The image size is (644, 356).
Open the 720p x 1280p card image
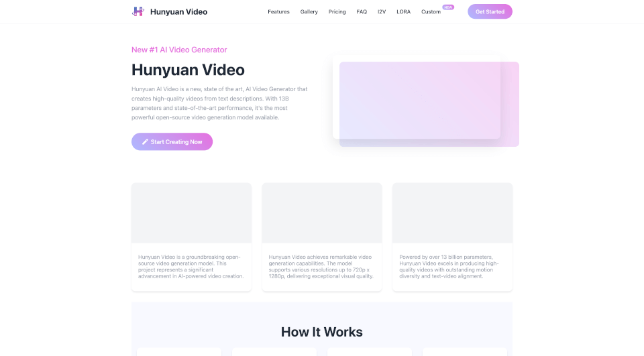click(322, 213)
